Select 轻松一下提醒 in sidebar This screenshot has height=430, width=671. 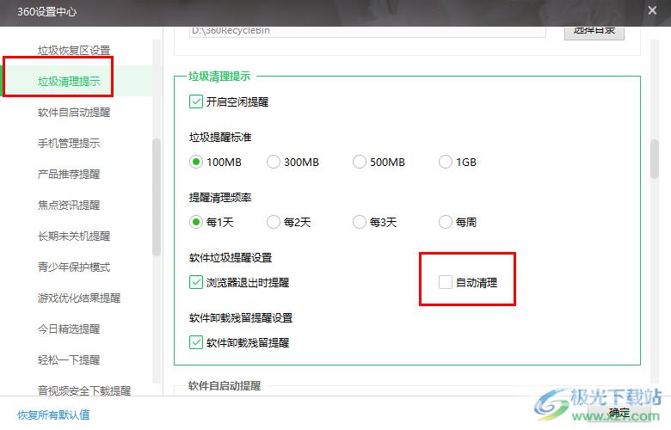[x=69, y=359]
